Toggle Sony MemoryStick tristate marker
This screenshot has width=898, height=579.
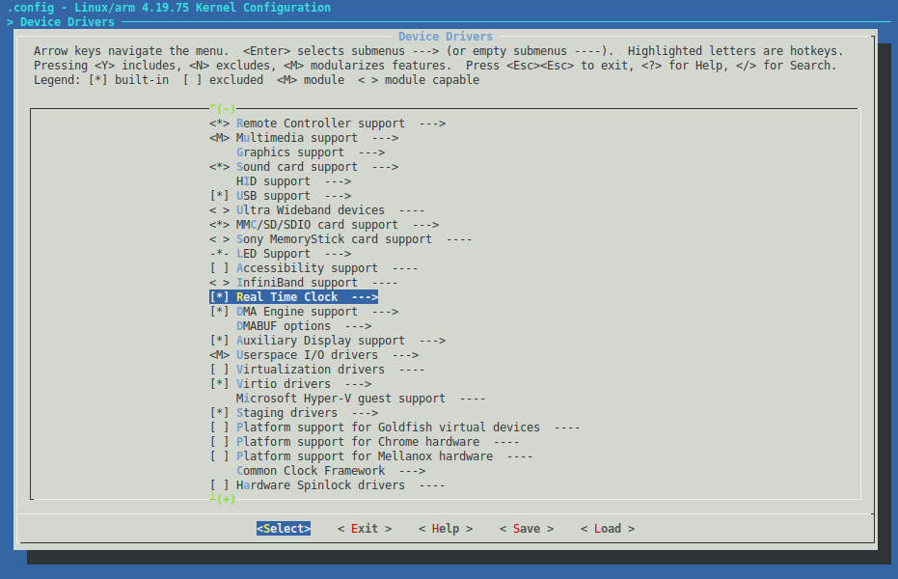click(219, 238)
